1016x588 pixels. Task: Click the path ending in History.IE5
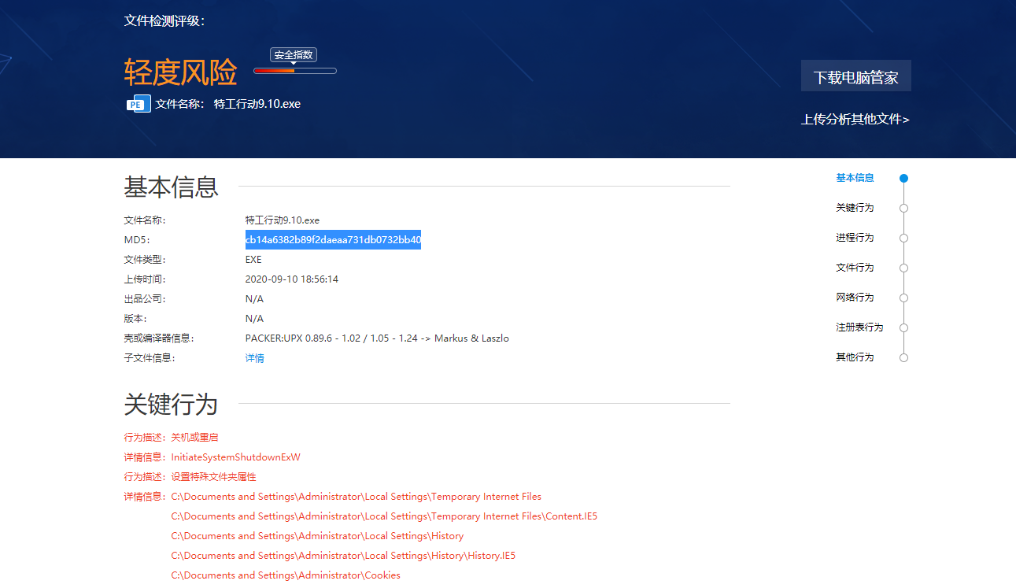point(343,556)
